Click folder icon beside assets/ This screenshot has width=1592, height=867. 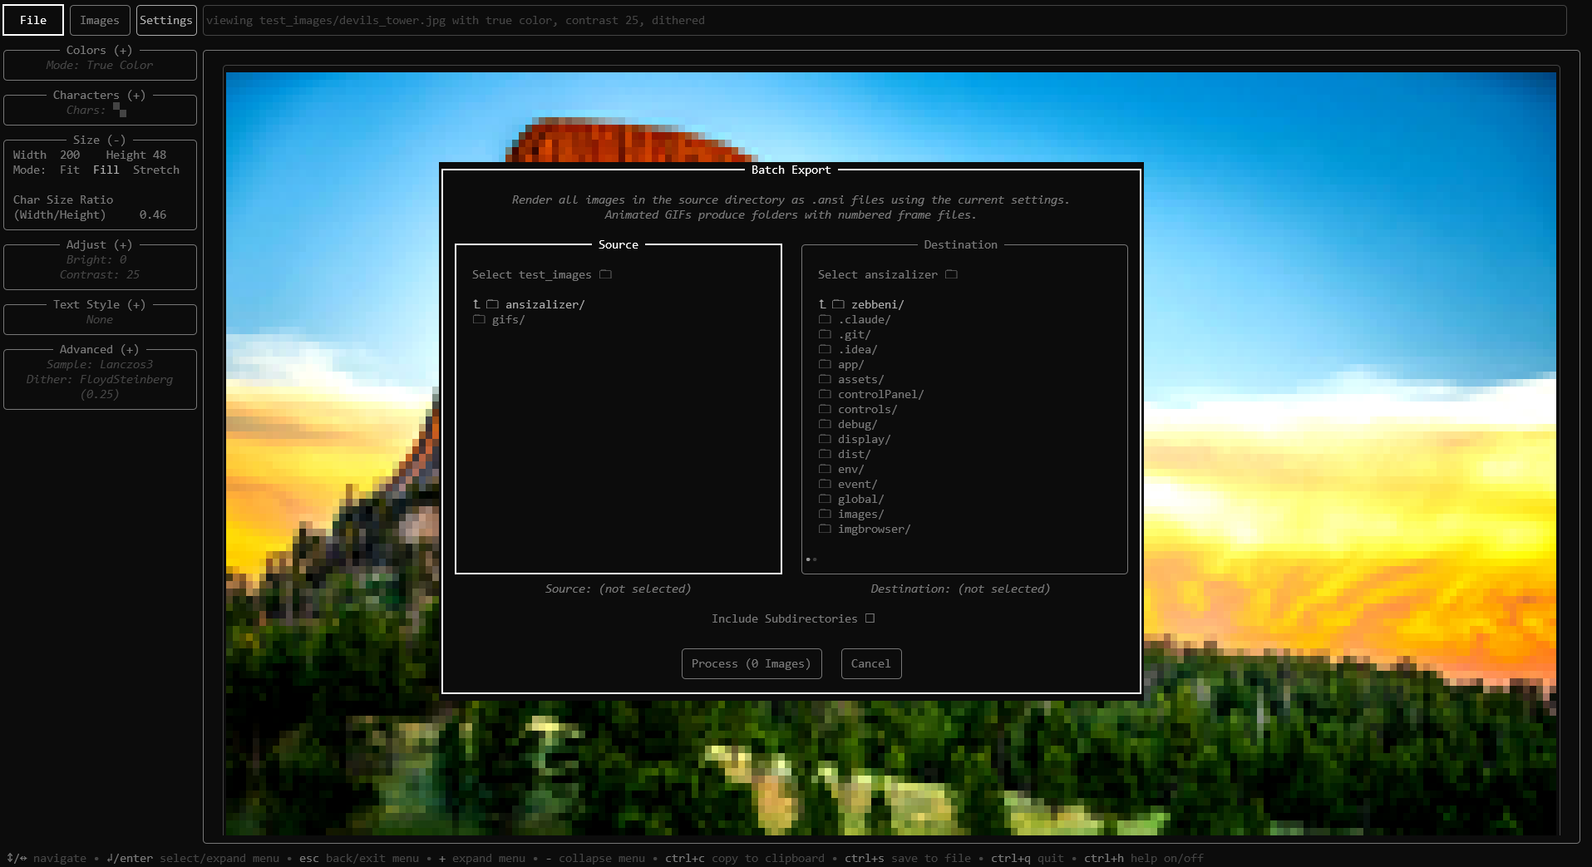tap(825, 379)
